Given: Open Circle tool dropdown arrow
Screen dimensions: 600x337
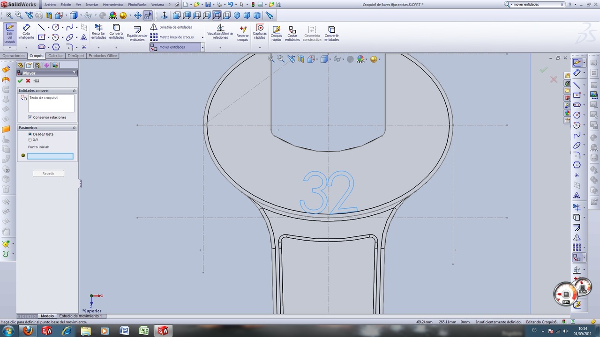Looking at the screenshot, I should click(62, 28).
